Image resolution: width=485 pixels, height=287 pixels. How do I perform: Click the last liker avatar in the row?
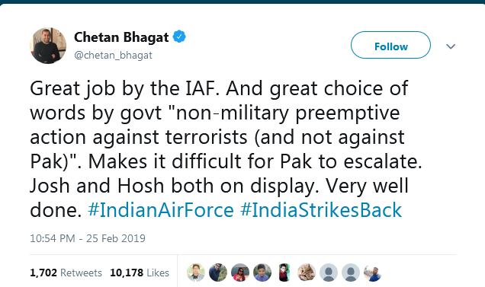pos(373,273)
